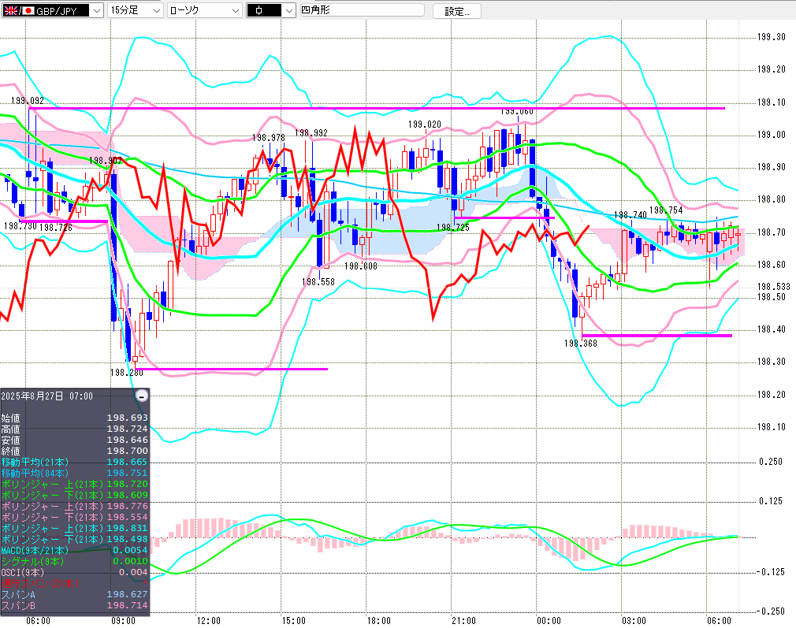The height and width of the screenshot is (628, 796).
Task: Click the 2025年8月27日 07:00 date header
Action: point(46,396)
